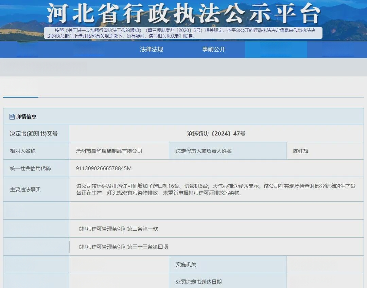The image size is (367, 288).
Task: Click the 统一社会信用代码 label
Action: [x=30, y=168]
